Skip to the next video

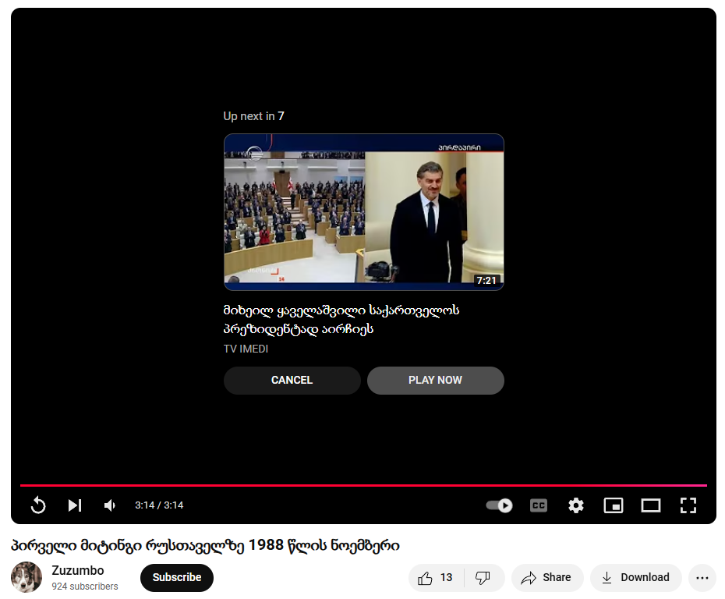pyautogui.click(x=75, y=505)
